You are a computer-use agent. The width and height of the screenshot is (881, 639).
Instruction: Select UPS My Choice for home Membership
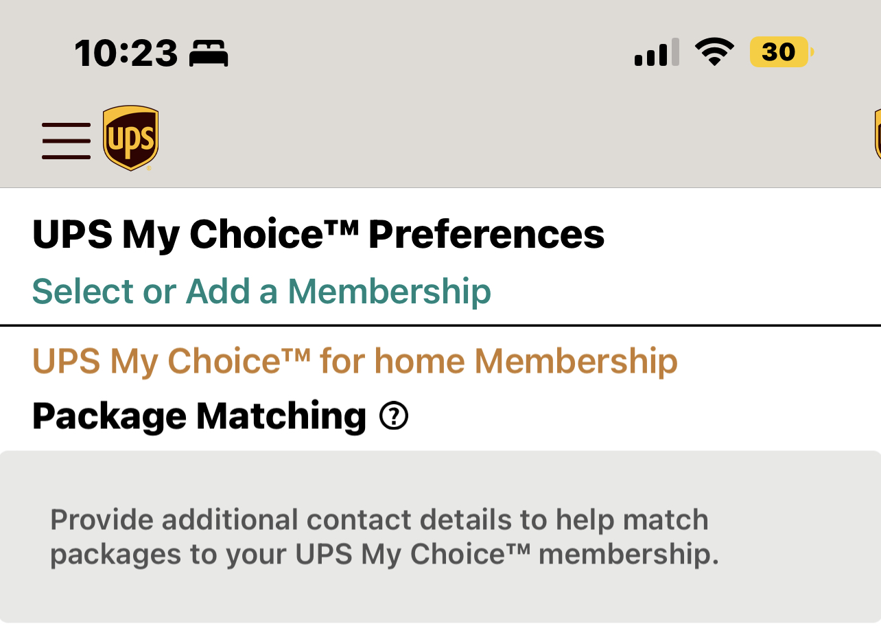point(355,361)
